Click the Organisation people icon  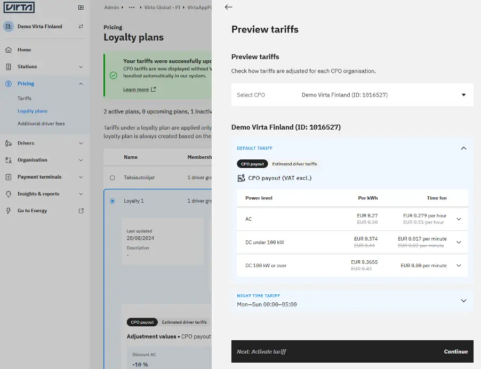point(9,160)
